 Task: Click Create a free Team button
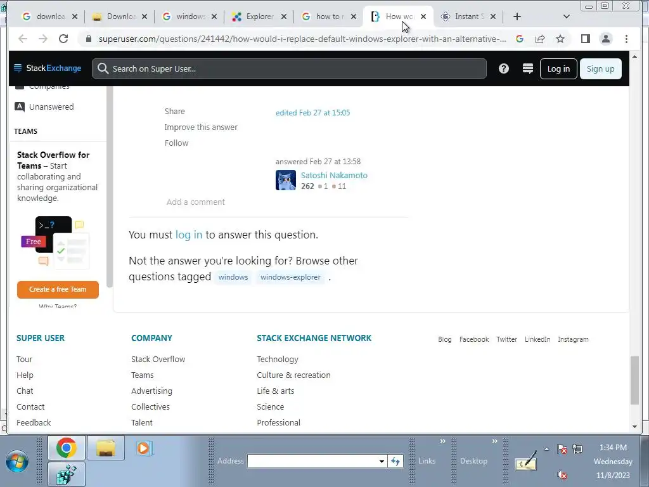(58, 289)
